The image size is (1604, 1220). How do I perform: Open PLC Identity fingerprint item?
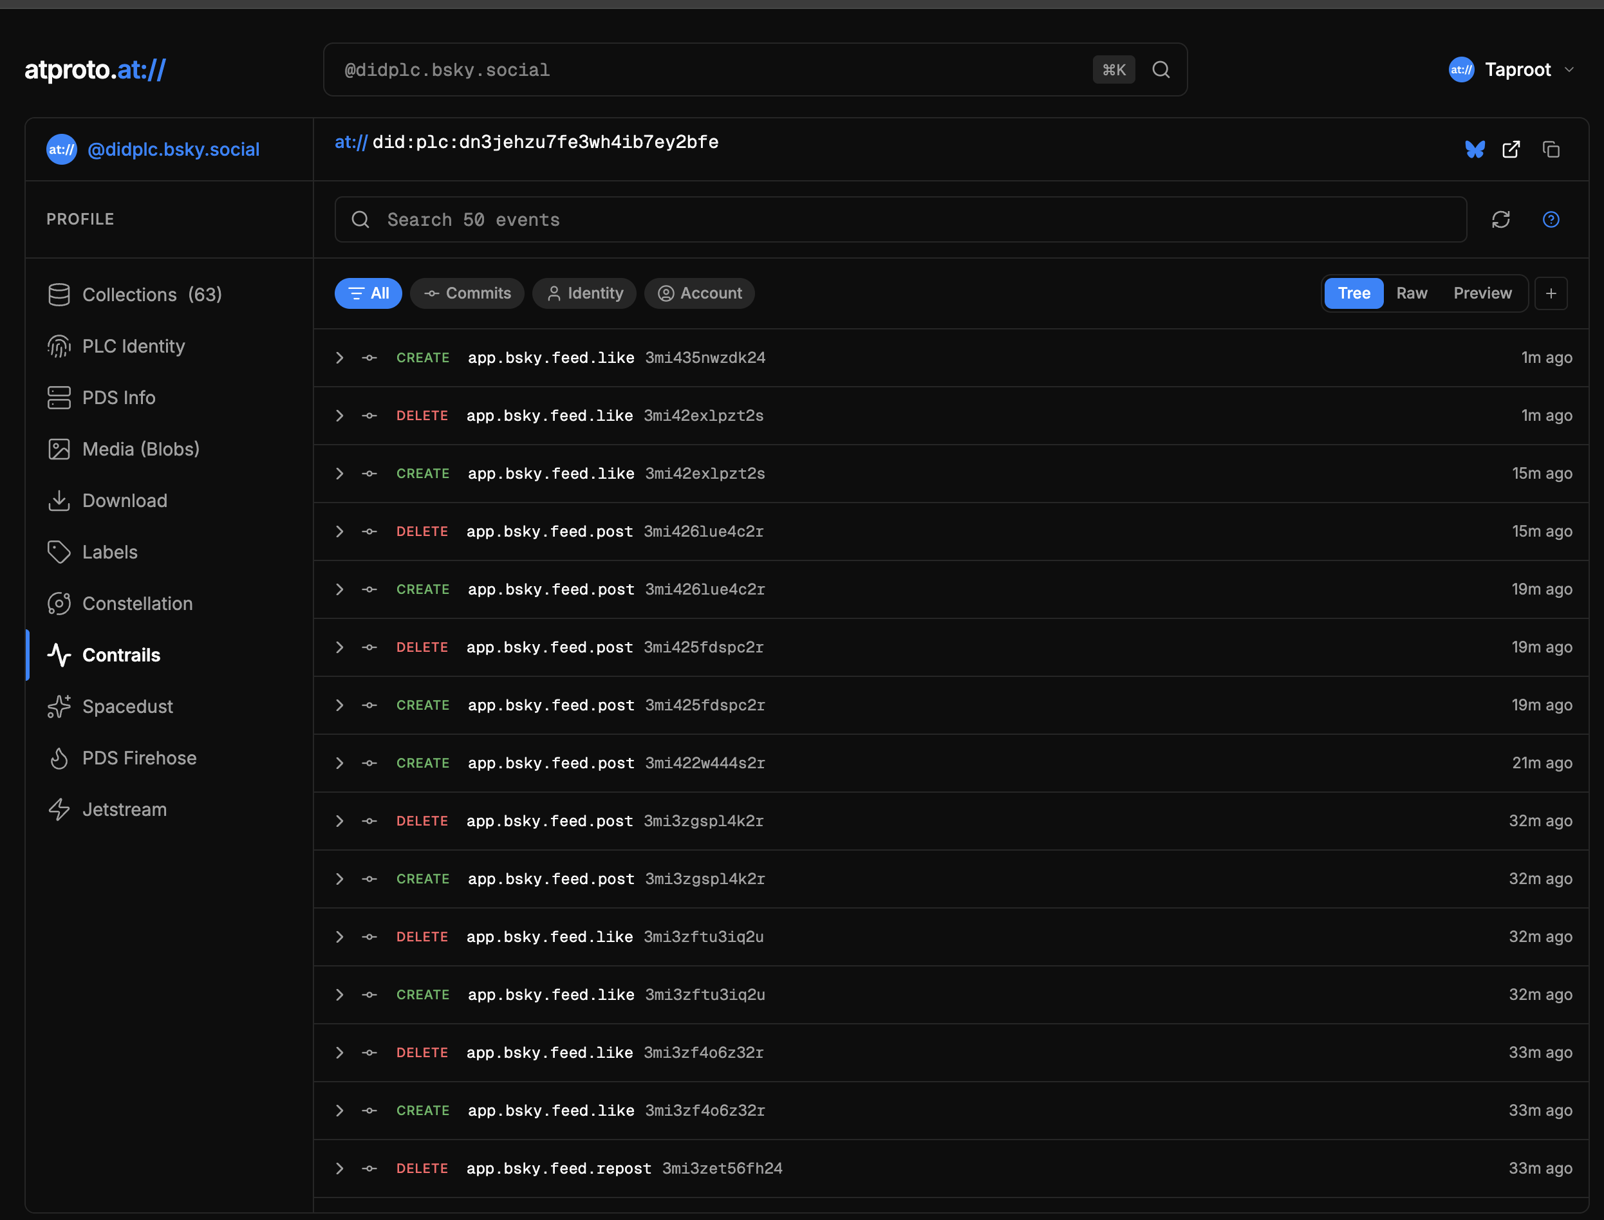pos(133,346)
